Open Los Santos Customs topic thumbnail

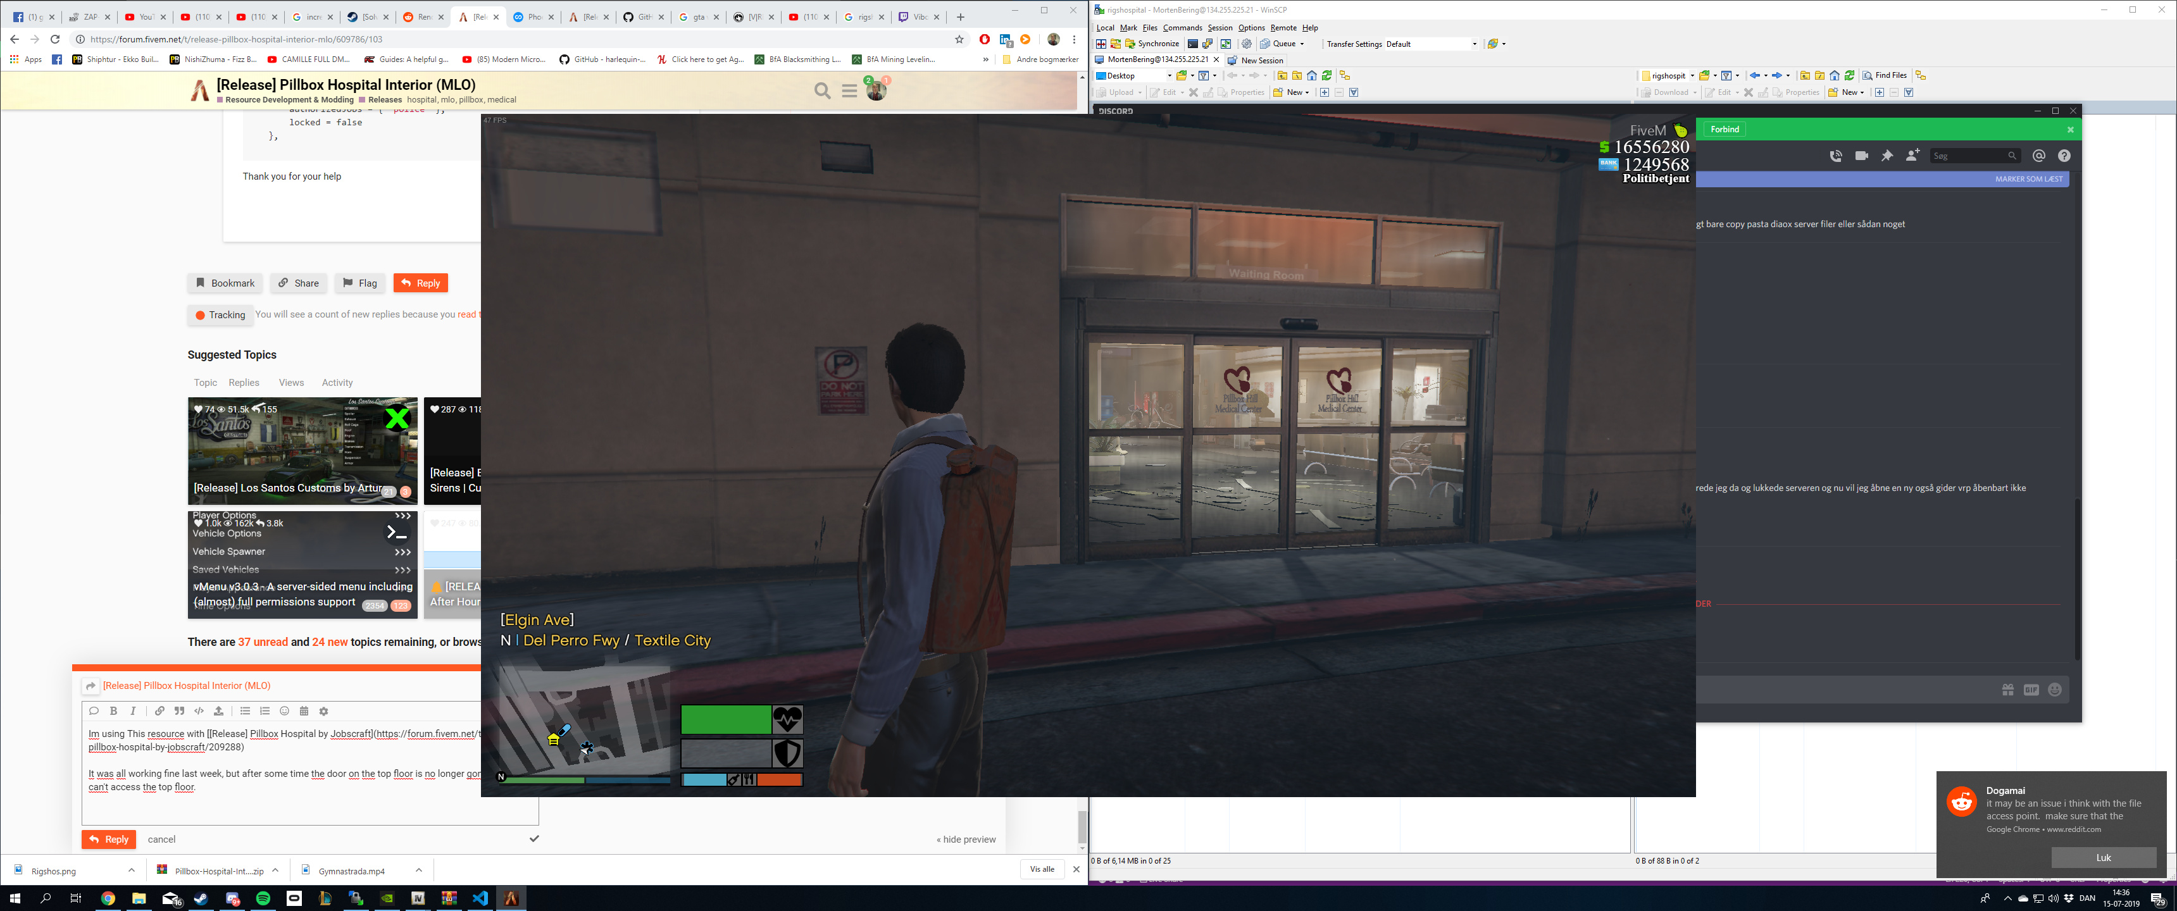coord(302,450)
